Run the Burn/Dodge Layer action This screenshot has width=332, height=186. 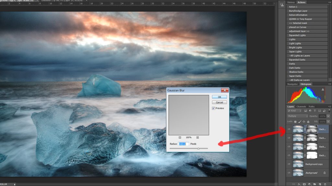(x=307, y=11)
